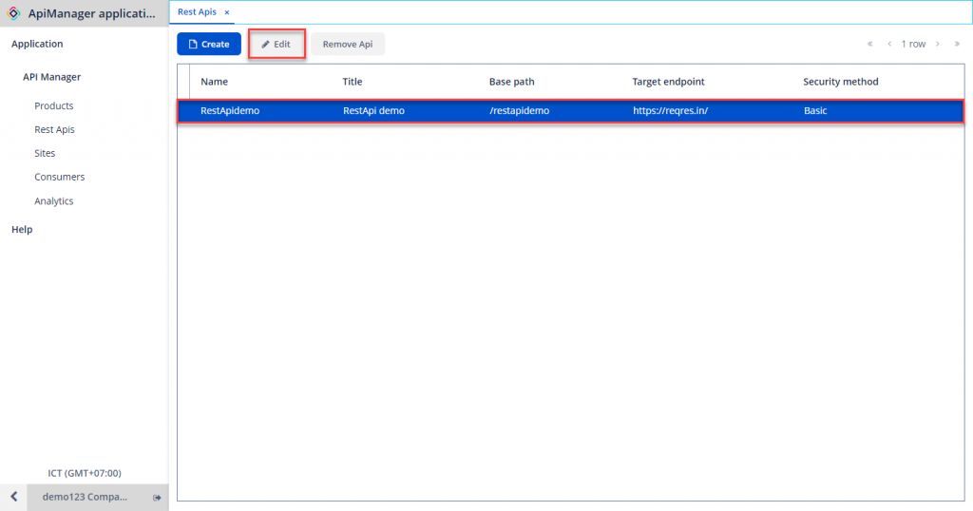Switch to the Rest Apis tab
This screenshot has width=973, height=511.
(198, 12)
